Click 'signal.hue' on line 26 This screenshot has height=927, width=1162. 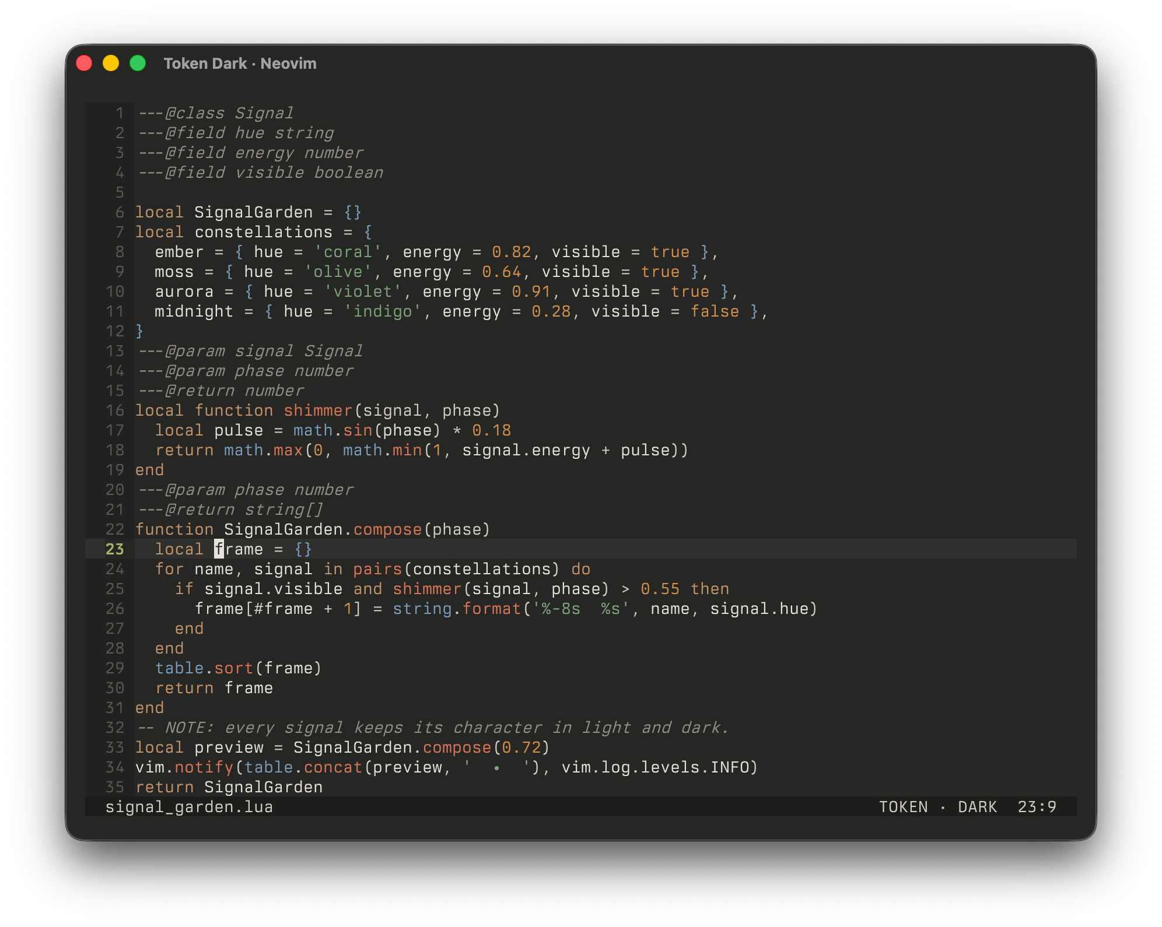[x=759, y=609]
